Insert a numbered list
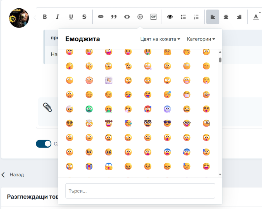 [196, 17]
